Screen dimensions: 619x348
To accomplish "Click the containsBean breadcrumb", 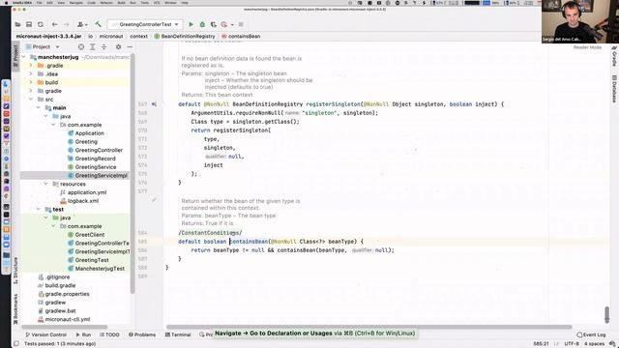I will pos(241,37).
